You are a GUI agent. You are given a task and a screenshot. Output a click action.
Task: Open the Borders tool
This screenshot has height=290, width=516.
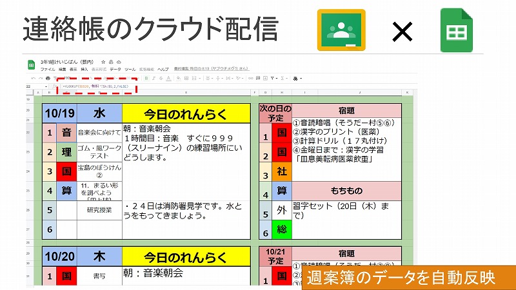[186, 78]
